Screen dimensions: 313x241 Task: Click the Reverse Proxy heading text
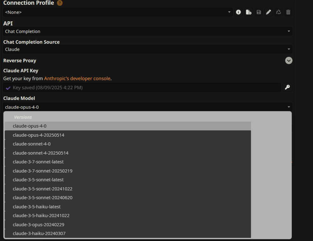point(20,61)
